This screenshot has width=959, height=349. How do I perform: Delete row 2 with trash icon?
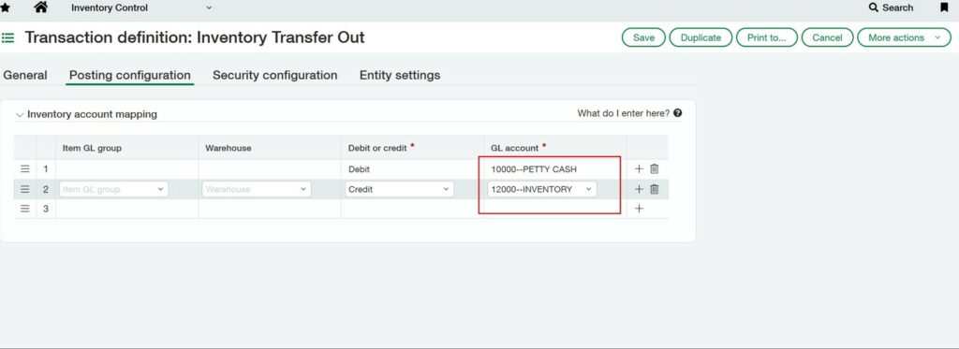[x=655, y=189]
